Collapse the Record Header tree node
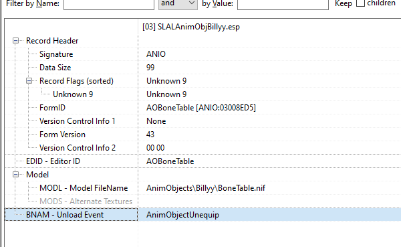Image resolution: width=401 pixels, height=247 pixels. (x=16, y=40)
